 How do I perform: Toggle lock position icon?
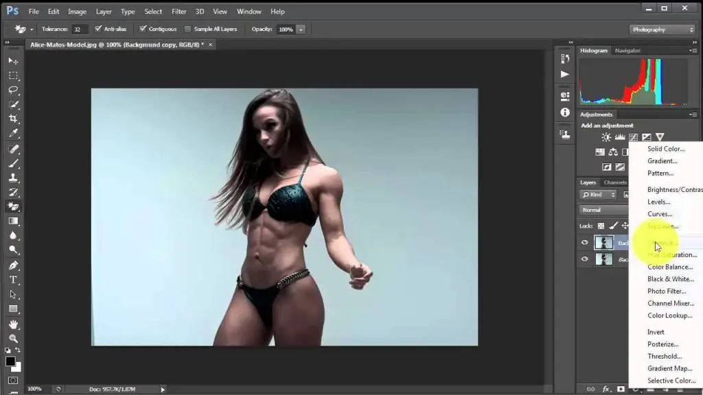[x=625, y=226]
